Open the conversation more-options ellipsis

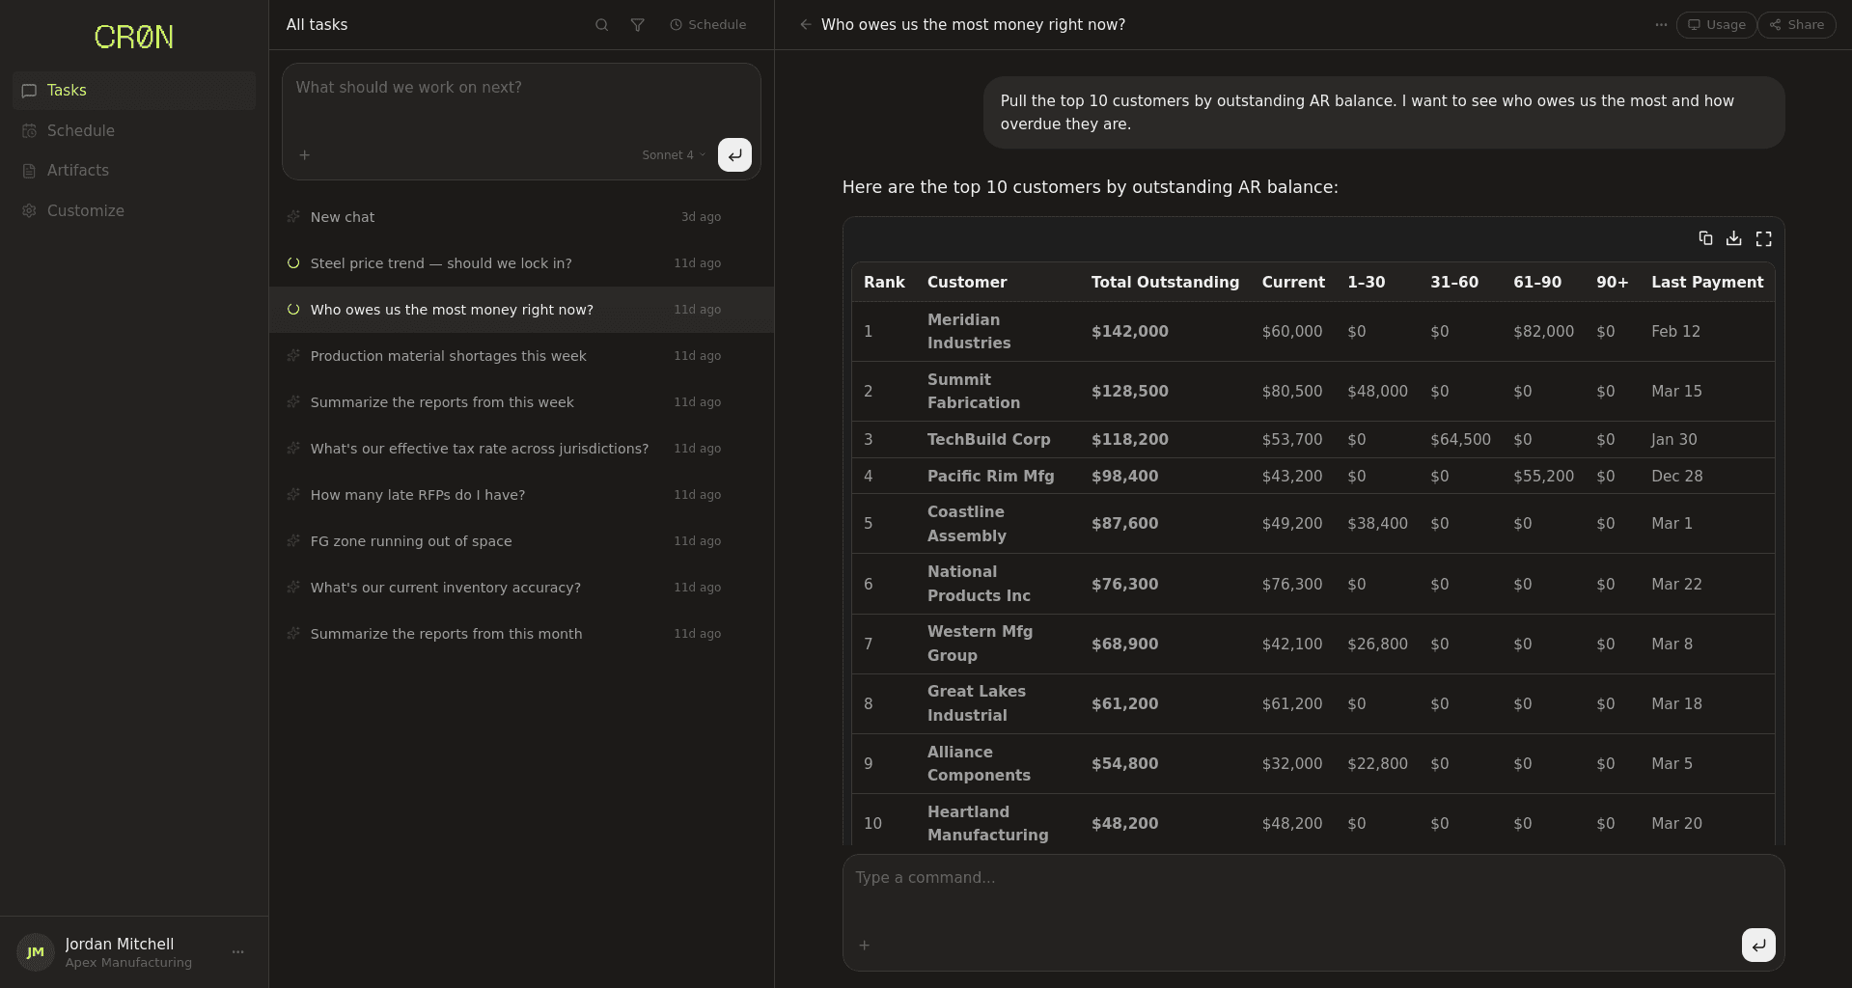coord(1661,25)
